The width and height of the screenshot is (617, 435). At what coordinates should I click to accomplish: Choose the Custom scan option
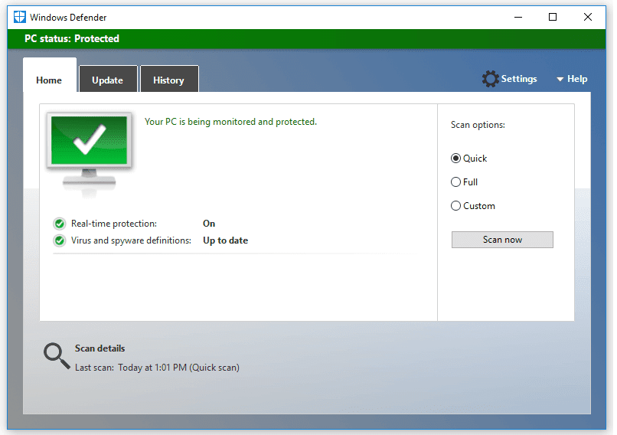472,206
